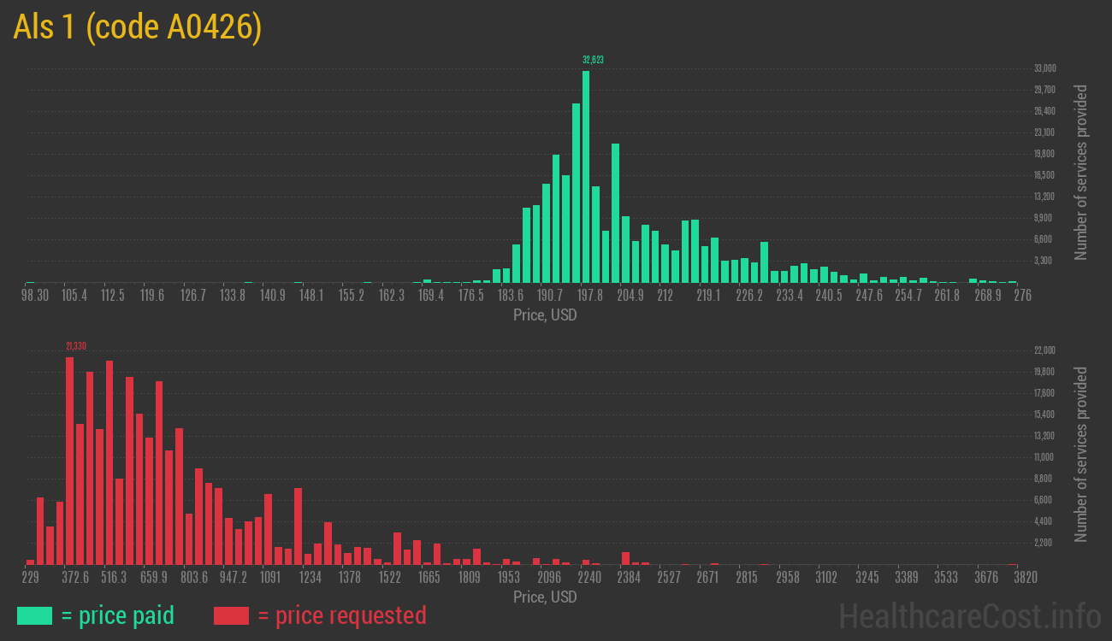Click the 33,000 y-axis tick on top chart
Image resolution: width=1112 pixels, height=641 pixels.
point(1044,68)
